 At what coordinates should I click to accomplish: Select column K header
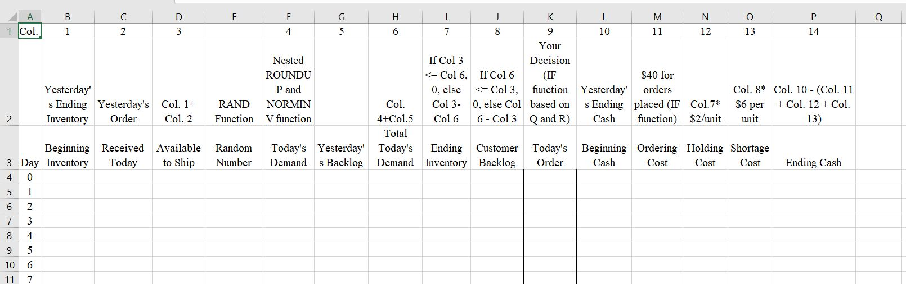point(550,17)
